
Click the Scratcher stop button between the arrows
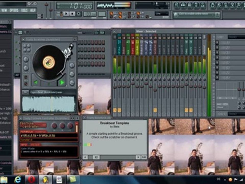point(49,84)
